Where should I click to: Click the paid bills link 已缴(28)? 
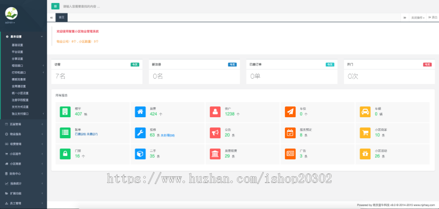[80, 134]
